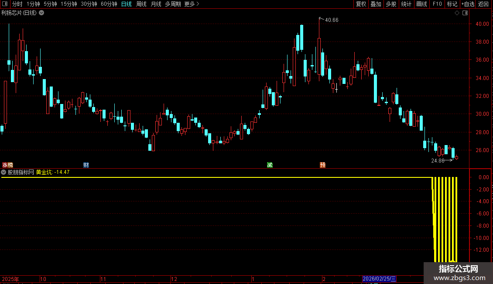Viewport: 493px width, 284px height.
Task: Click the 预 earnings forecast marker
Action: pos(322,165)
